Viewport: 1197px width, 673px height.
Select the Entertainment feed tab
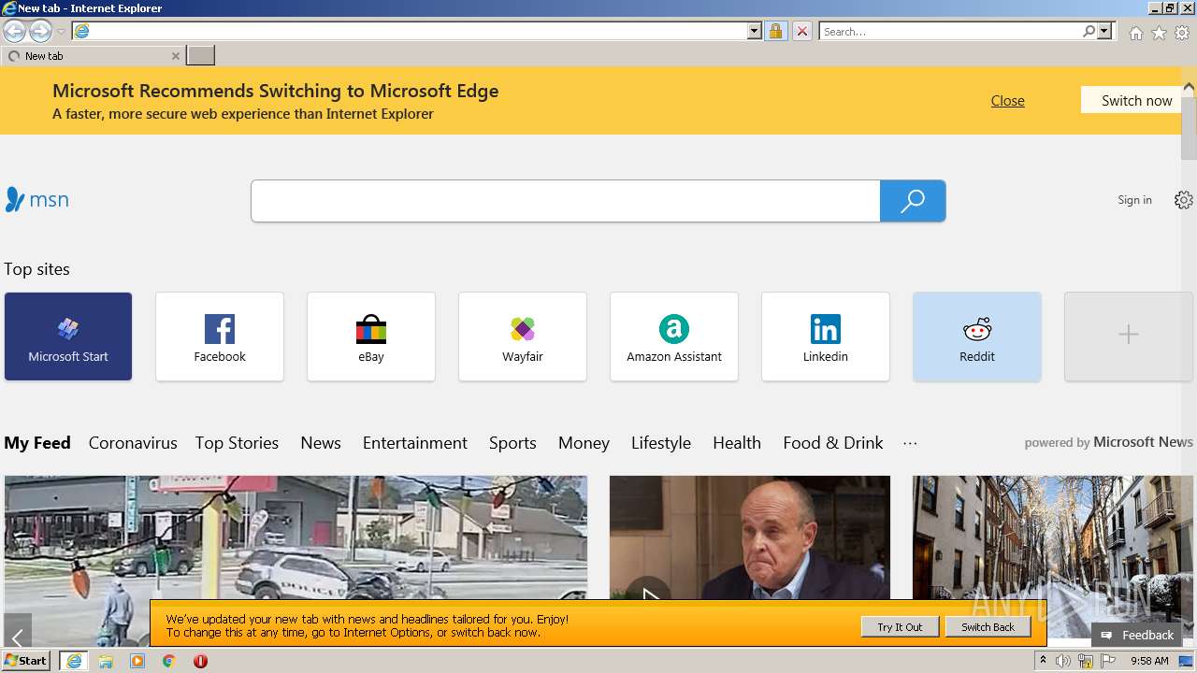tap(415, 443)
